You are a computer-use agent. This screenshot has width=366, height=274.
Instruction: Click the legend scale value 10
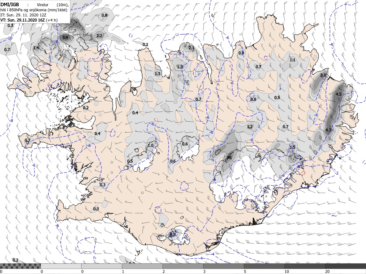click(x=287, y=271)
